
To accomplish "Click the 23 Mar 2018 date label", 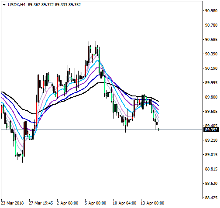I will [x=12, y=203].
